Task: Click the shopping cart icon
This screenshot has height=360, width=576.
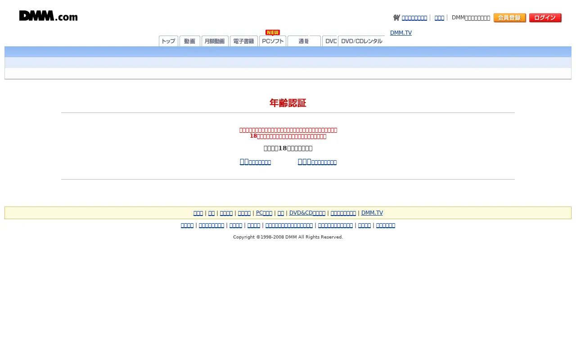Action: tap(396, 18)
